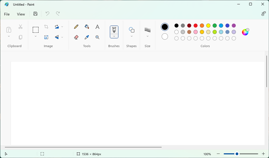Select the Eraser tool
This screenshot has height=158, width=269.
76,37
